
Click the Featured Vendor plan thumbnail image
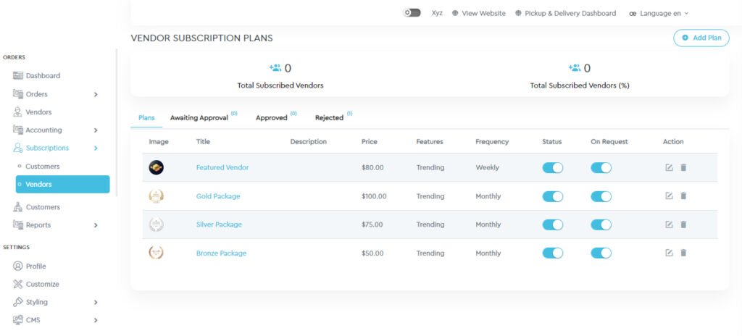[156, 167]
